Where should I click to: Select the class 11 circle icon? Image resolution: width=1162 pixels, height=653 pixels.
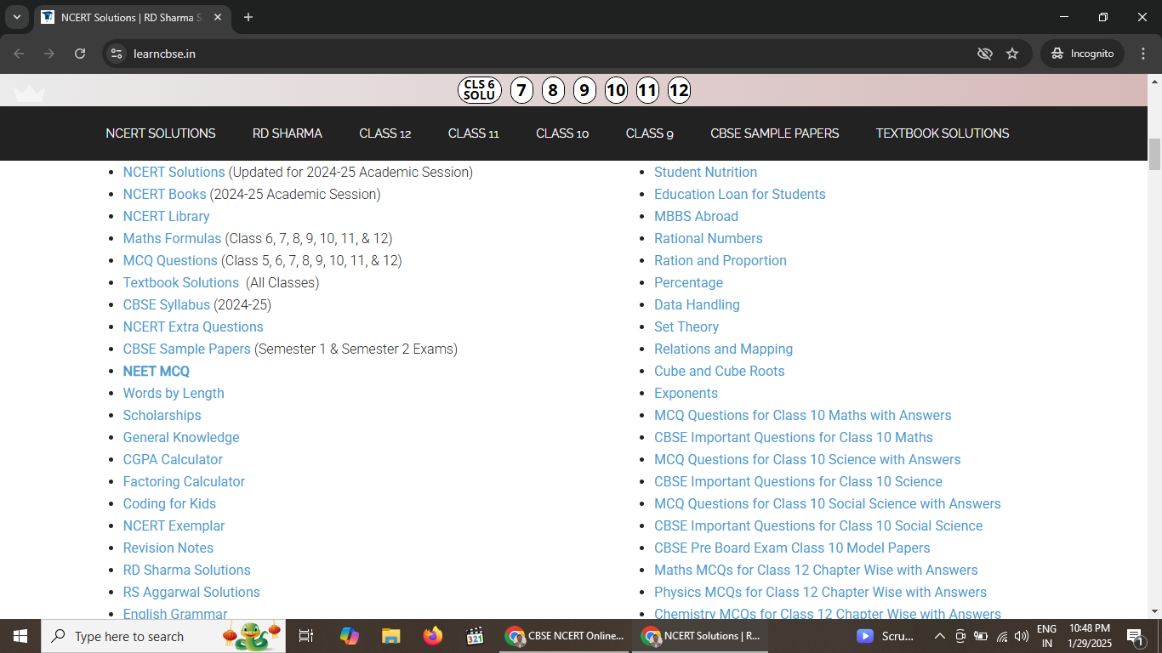(647, 90)
